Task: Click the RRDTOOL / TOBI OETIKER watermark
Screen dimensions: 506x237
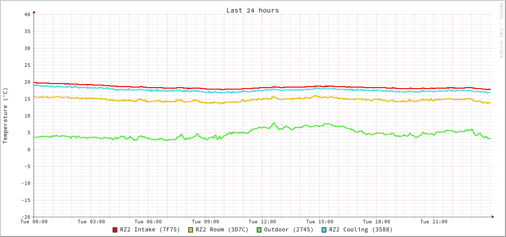Action: 500,30
